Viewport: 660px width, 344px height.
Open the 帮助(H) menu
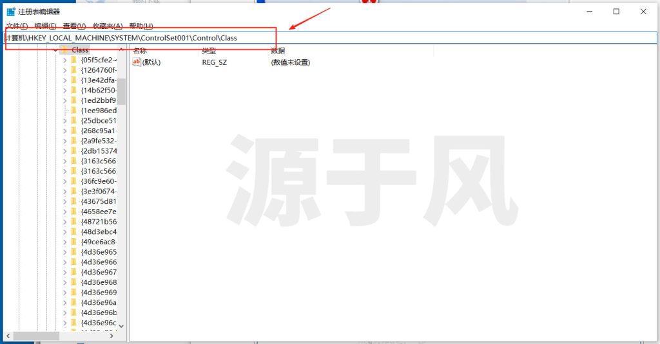(141, 26)
